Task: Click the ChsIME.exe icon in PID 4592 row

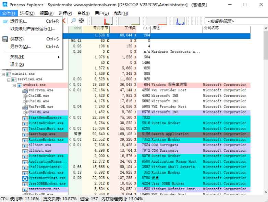Action: click(x=25, y=96)
